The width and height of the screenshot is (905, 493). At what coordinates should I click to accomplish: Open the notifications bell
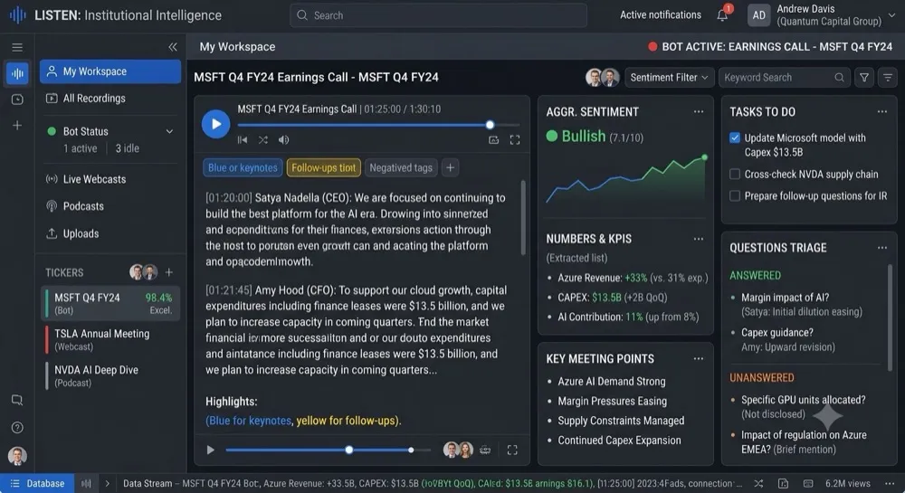(x=722, y=15)
